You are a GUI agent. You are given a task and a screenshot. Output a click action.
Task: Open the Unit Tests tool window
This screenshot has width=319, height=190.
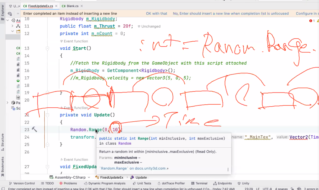[x=142, y=183]
